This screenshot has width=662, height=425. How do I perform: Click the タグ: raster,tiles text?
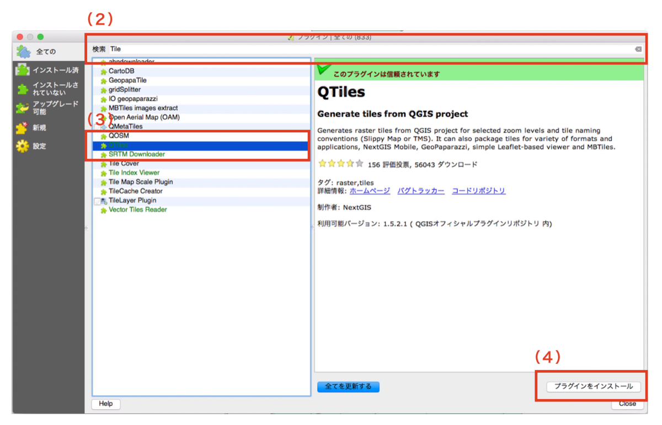pyautogui.click(x=346, y=182)
